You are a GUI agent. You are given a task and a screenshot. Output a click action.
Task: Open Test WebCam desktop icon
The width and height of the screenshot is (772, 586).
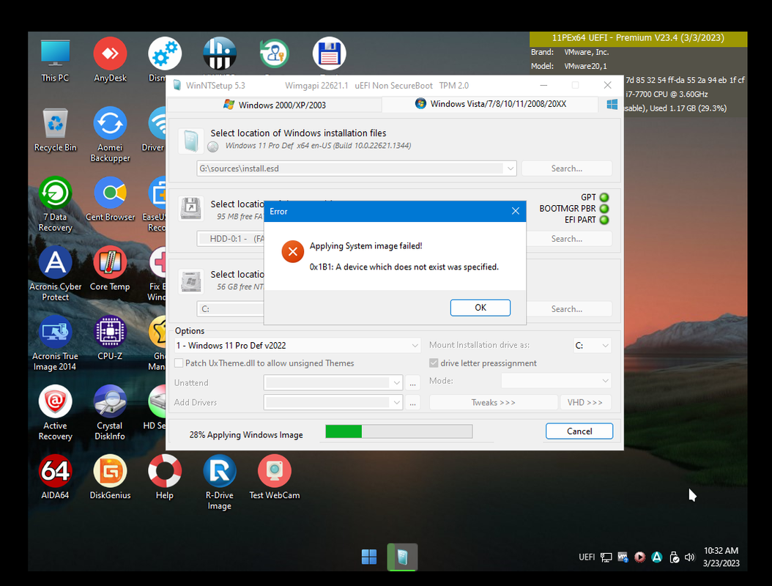coord(274,477)
